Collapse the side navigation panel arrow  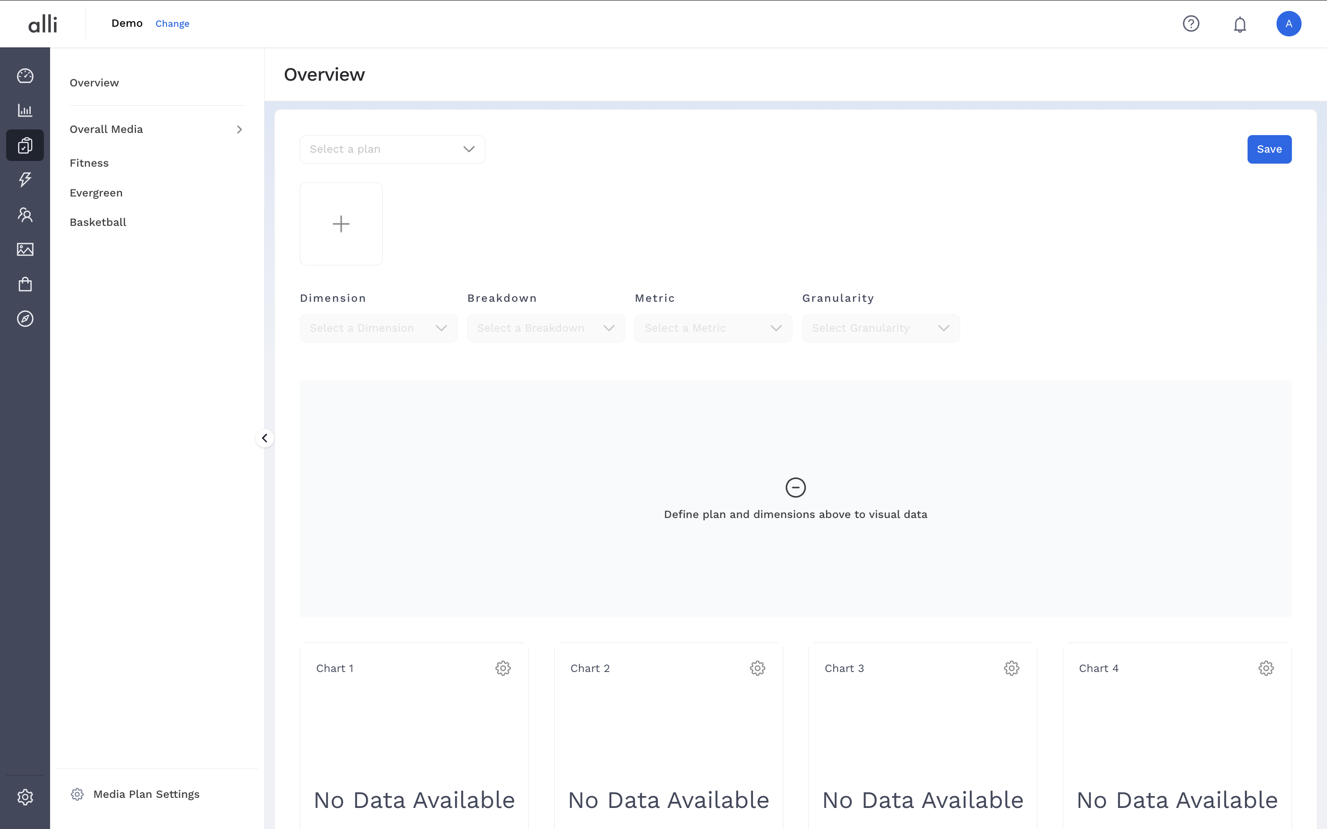(x=265, y=438)
